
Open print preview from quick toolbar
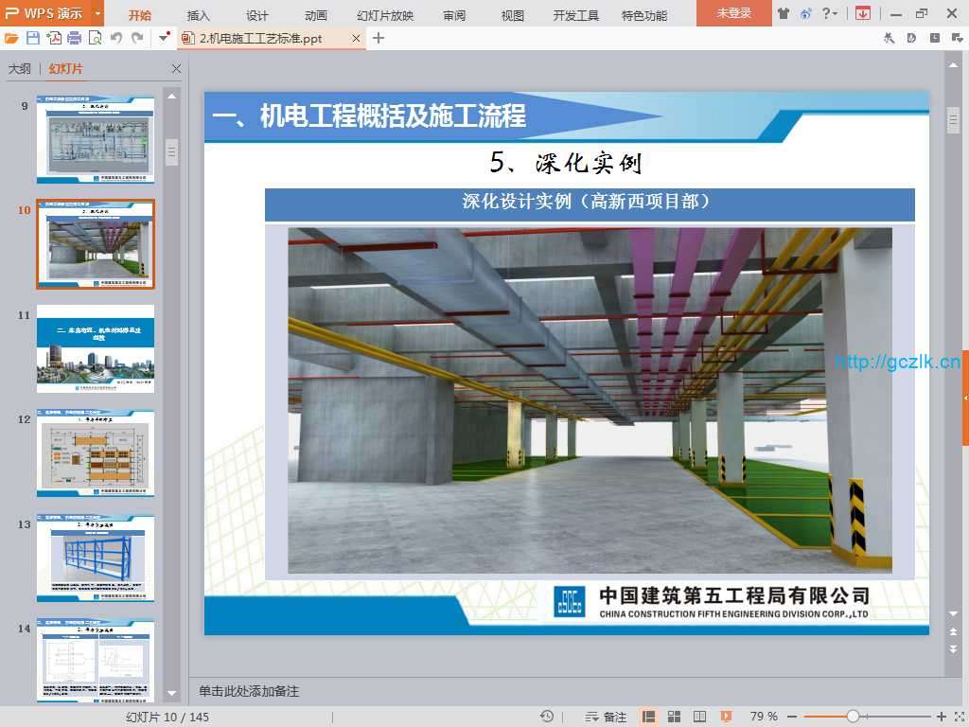[95, 38]
